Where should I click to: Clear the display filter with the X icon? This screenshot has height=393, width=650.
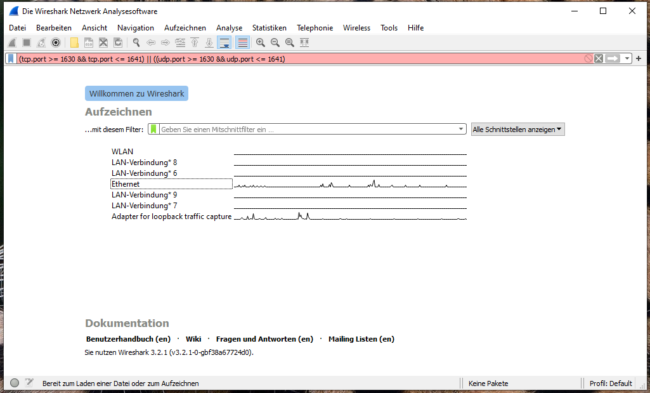(x=599, y=58)
